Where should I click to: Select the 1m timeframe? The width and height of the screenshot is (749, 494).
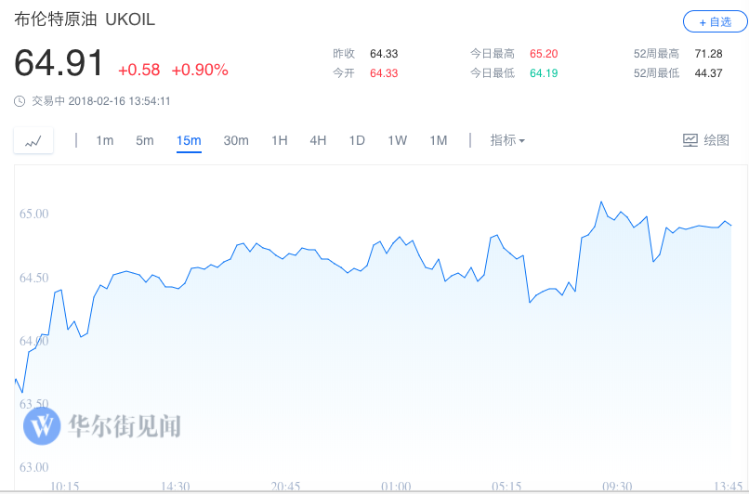point(105,140)
